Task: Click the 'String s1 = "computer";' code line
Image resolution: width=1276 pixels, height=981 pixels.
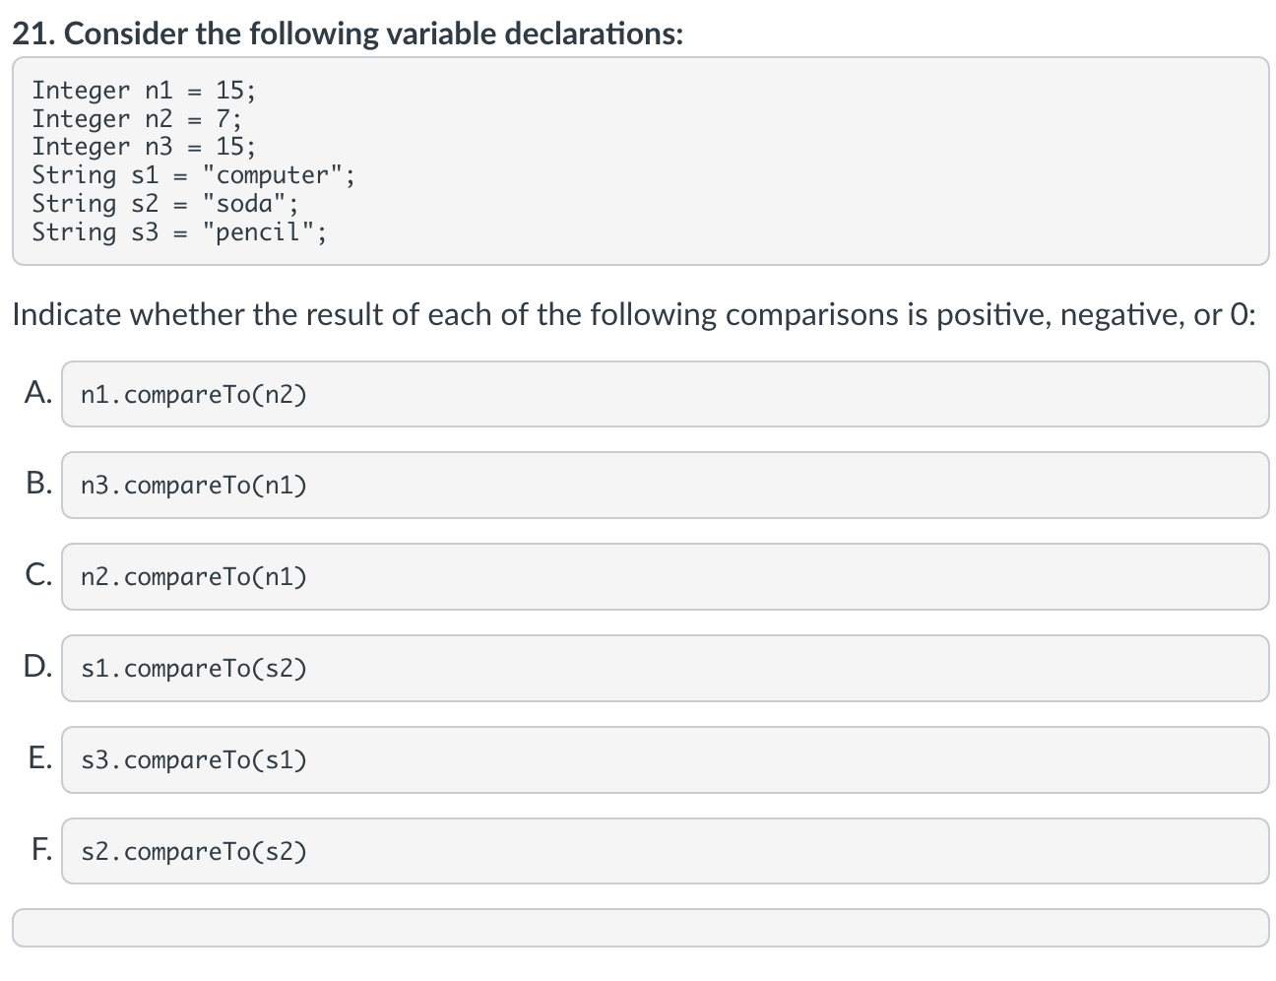Action: pyautogui.click(x=193, y=175)
